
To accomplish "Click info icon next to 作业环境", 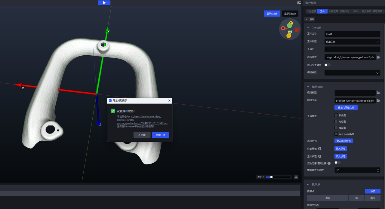I will [x=320, y=149].
